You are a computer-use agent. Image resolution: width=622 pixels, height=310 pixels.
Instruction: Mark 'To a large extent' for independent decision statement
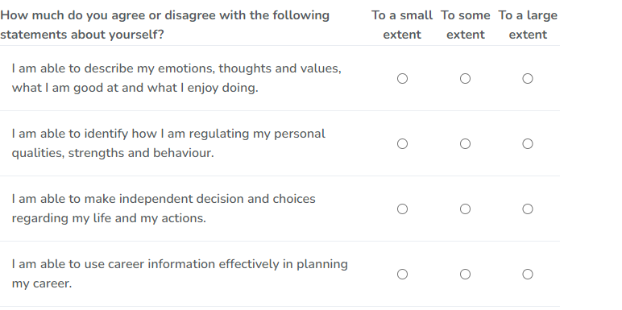[x=528, y=209]
